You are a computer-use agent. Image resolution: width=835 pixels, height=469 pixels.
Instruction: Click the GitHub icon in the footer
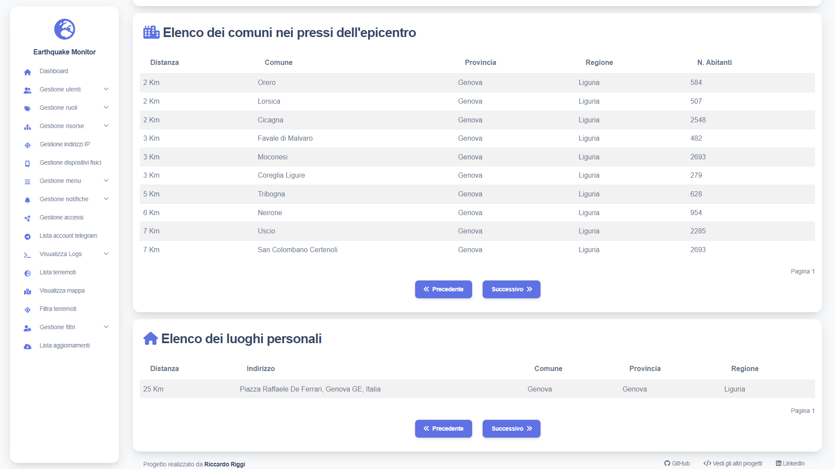tap(667, 463)
